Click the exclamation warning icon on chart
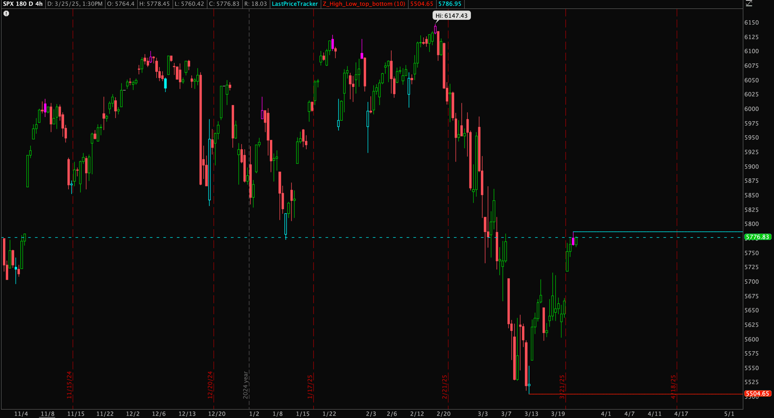Viewport: 774px width, 418px height. (6, 14)
